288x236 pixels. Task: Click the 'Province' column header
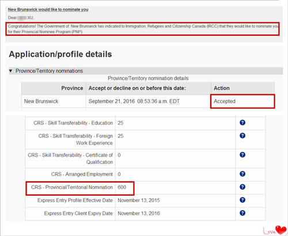point(54,88)
